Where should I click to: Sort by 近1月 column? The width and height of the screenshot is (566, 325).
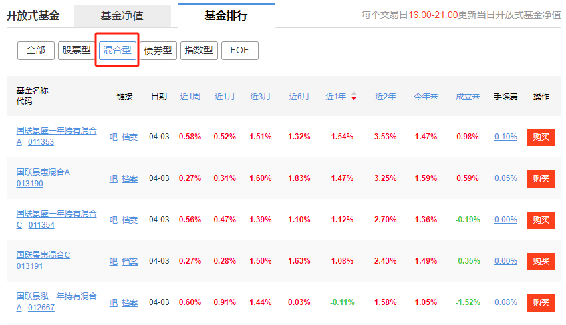[225, 97]
